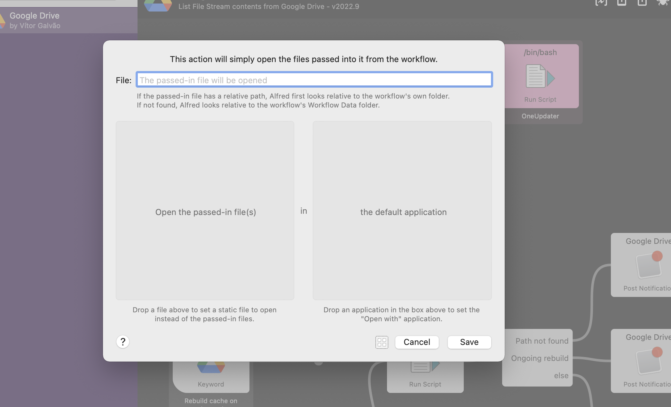Open the help question mark
Image resolution: width=671 pixels, height=407 pixels.
122,342
